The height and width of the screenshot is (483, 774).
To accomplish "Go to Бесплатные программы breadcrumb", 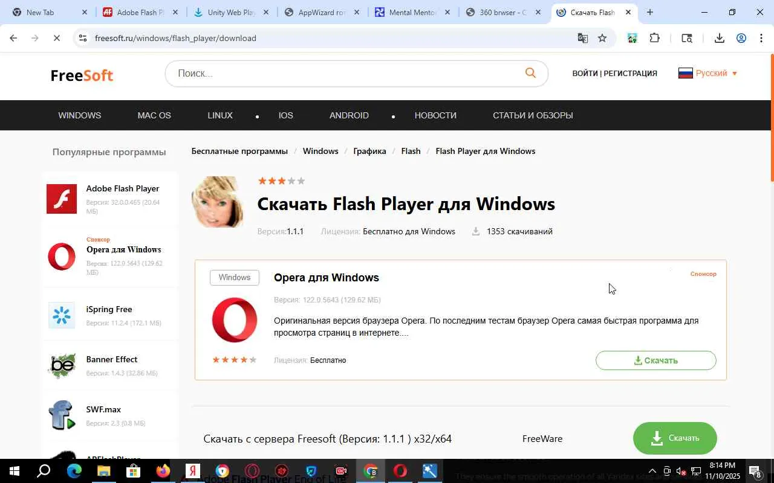I will pos(239,151).
